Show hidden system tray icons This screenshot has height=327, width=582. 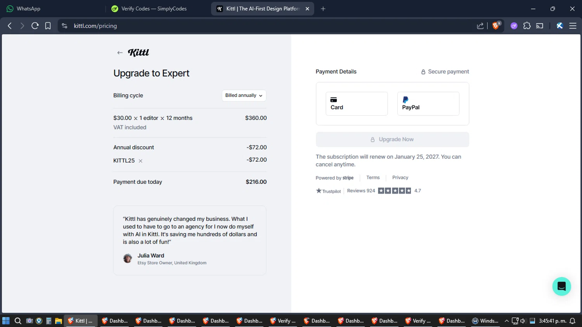point(506,321)
